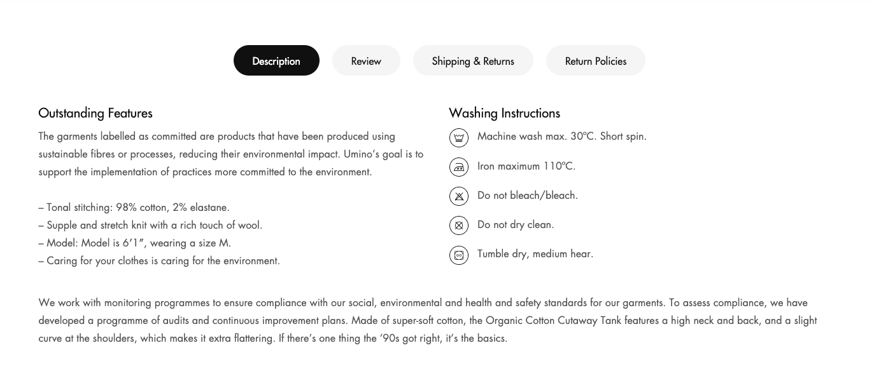Click the 'Caring for your clothes' line
Viewport: 874px width, 383px height.
click(159, 261)
